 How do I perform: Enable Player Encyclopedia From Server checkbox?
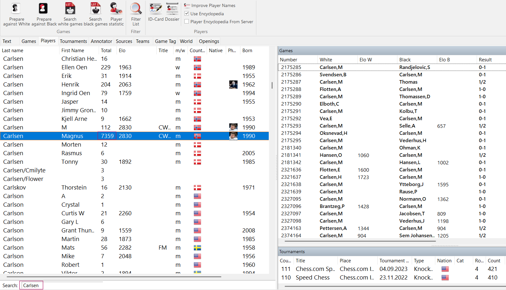[187, 22]
